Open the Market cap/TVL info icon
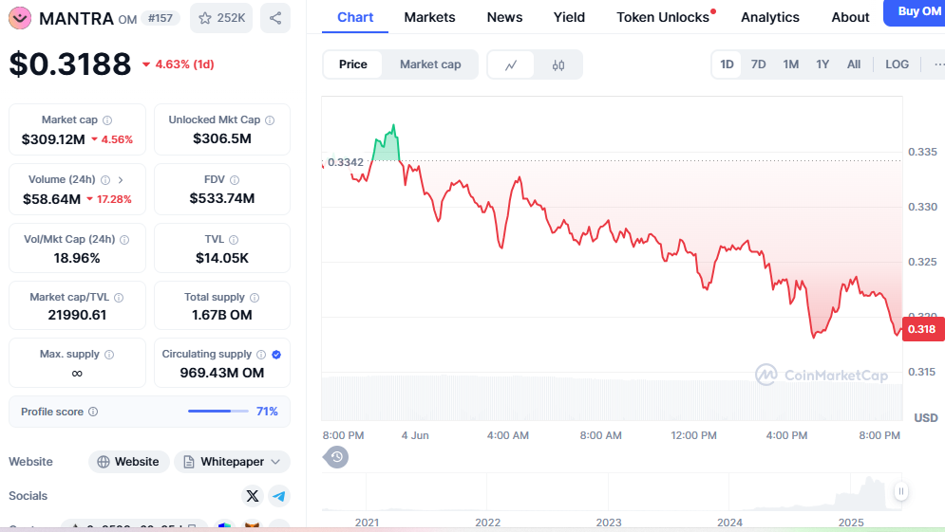 [119, 298]
